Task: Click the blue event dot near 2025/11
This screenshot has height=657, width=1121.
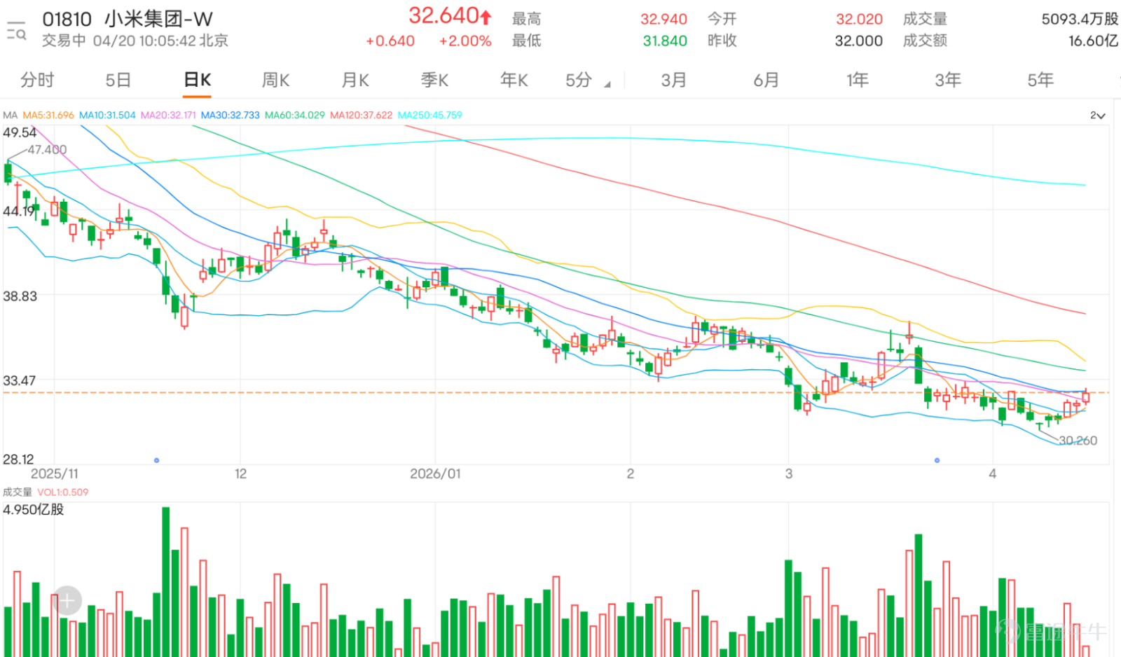Action: point(156,460)
